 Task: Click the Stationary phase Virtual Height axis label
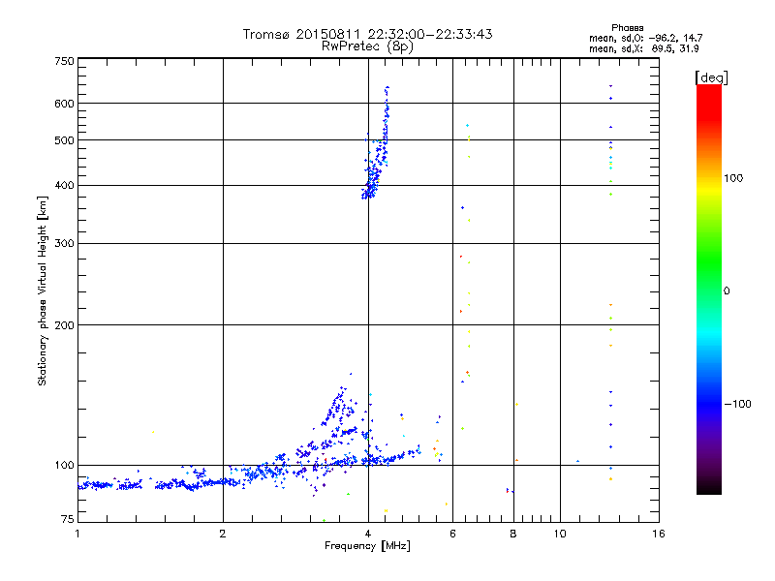click(x=42, y=290)
